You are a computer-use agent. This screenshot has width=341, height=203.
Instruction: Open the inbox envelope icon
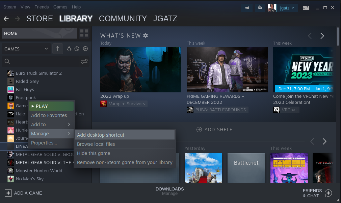pyautogui.click(x=260, y=8)
